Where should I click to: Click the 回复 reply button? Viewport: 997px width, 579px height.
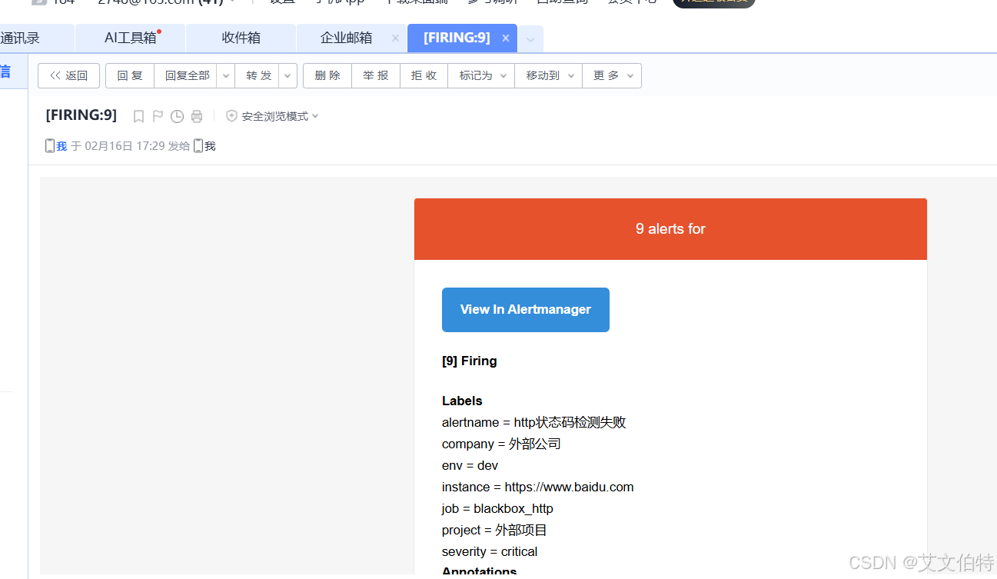tap(130, 75)
